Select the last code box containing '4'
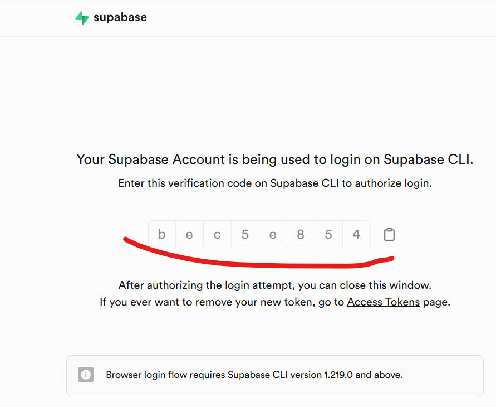This screenshot has width=496, height=407. (356, 235)
